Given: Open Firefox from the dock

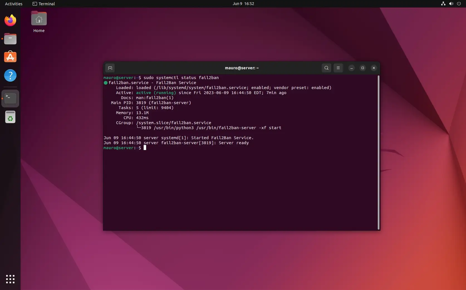Looking at the screenshot, I should click(10, 20).
